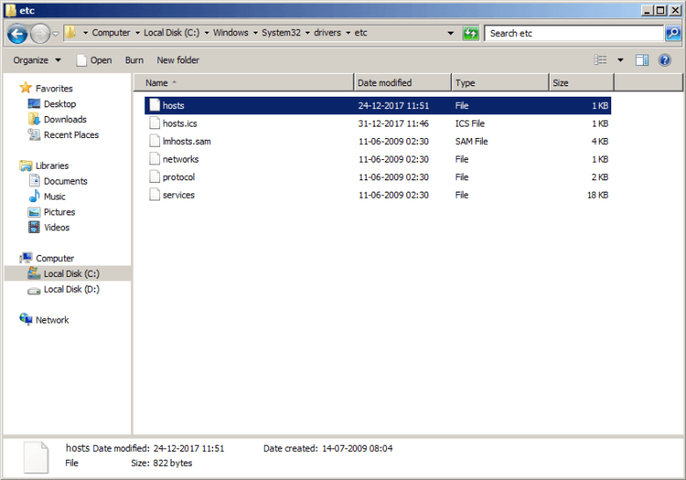Click the 18 KB size of services
The height and width of the screenshot is (480, 686).
pos(597,195)
